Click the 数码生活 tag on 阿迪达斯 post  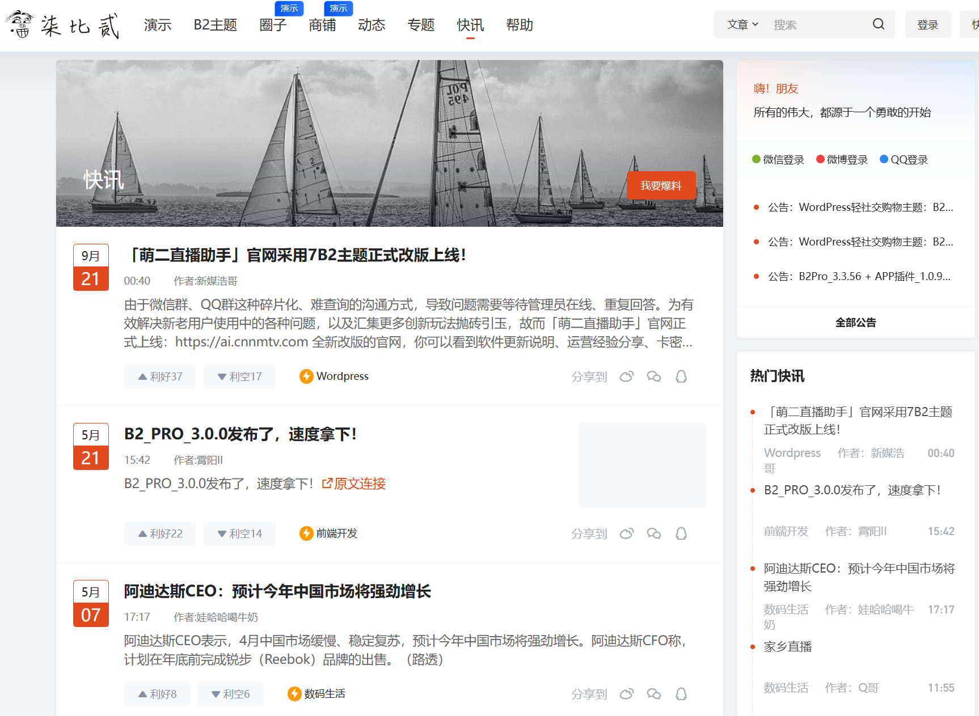[325, 694]
